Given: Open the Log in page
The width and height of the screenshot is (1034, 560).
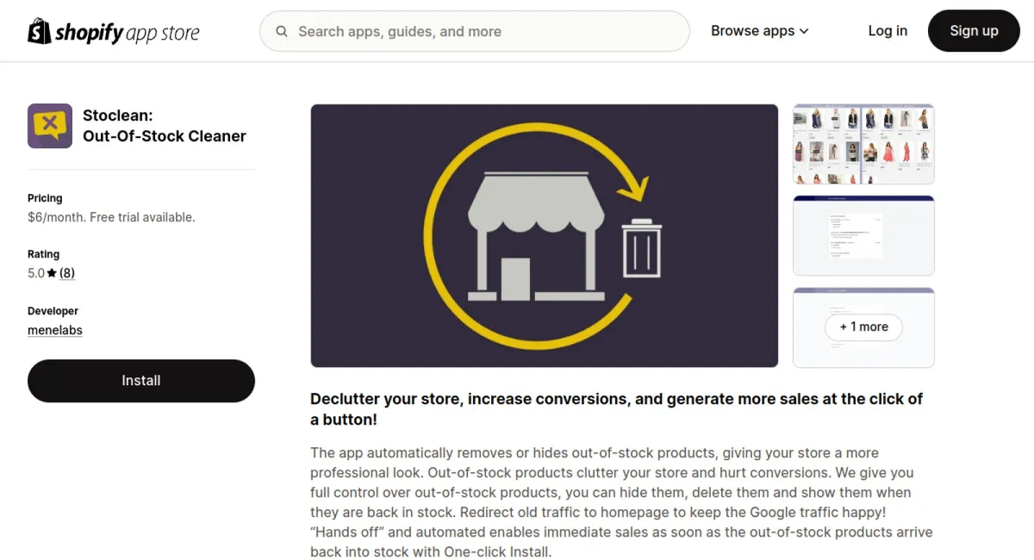Looking at the screenshot, I should 888,31.
